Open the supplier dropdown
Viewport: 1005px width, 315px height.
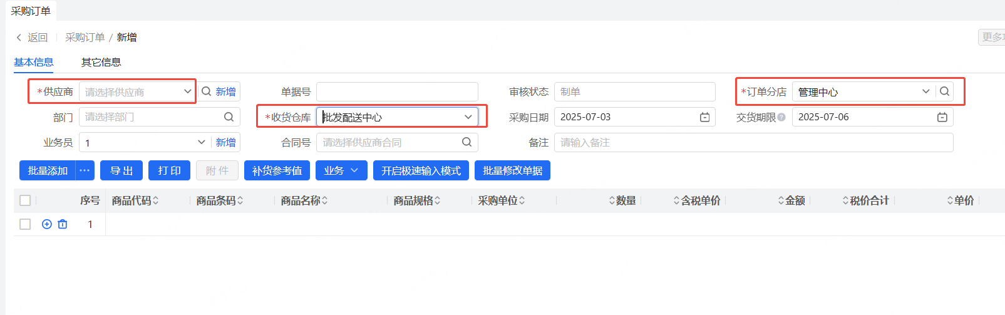(187, 91)
